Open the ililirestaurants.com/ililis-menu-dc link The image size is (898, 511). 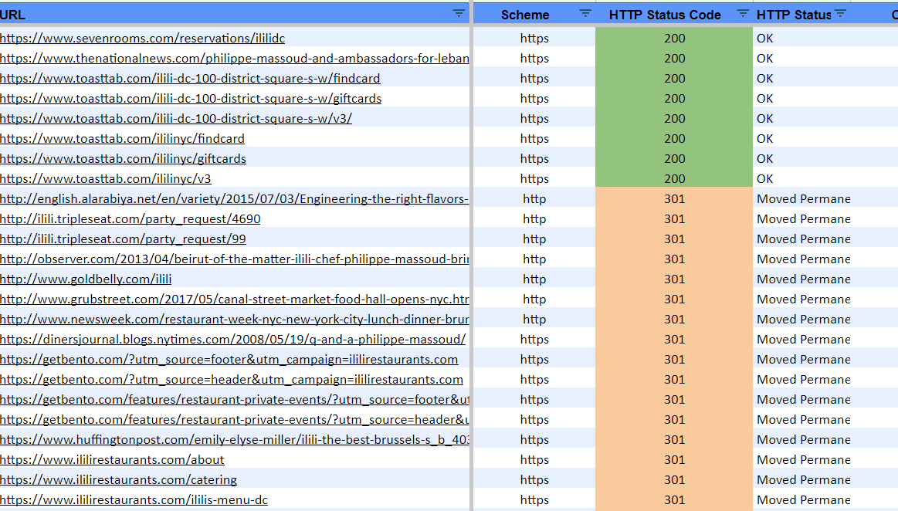click(x=134, y=499)
